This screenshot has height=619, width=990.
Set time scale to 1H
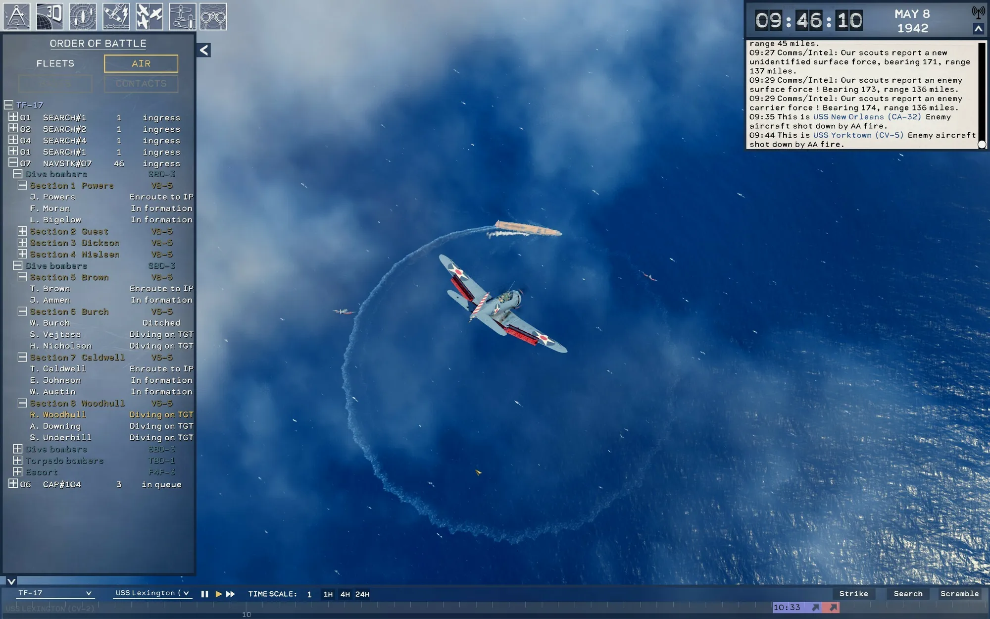pos(328,594)
